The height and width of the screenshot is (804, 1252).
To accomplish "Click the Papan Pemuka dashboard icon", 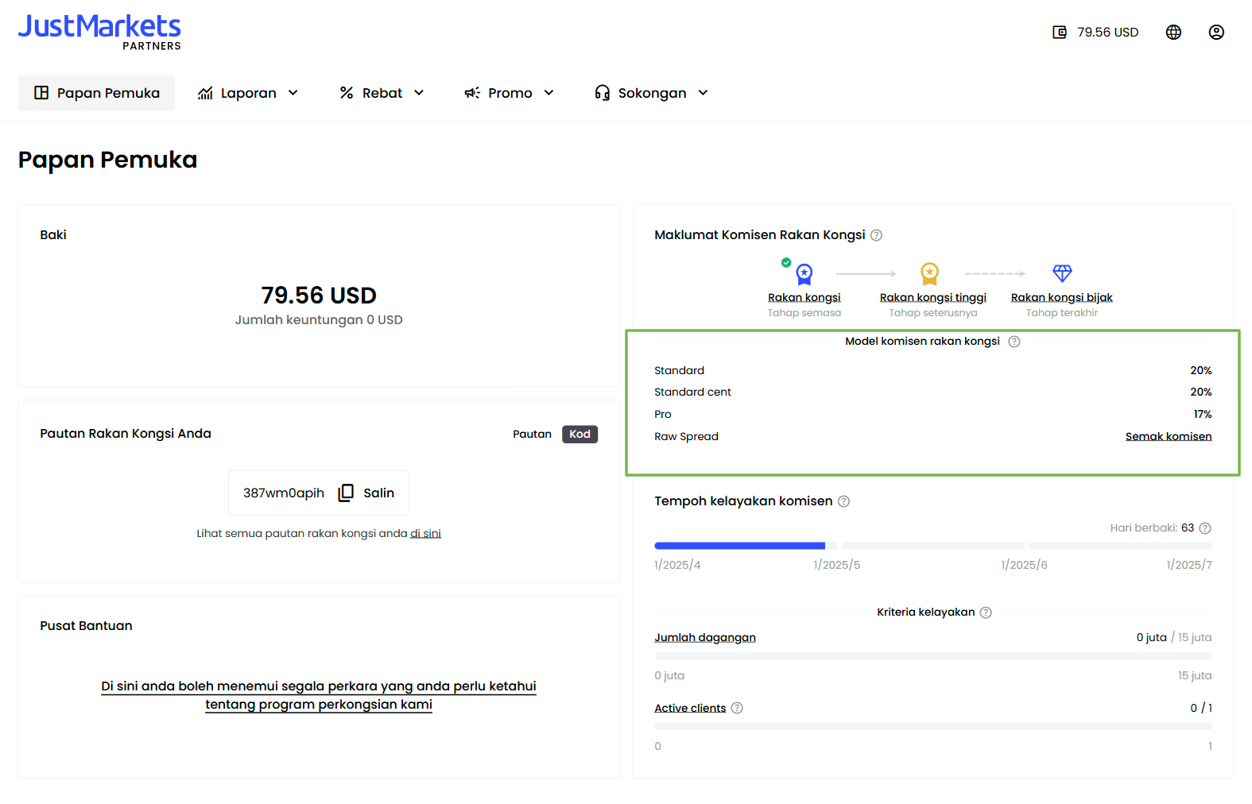I will tap(41, 93).
